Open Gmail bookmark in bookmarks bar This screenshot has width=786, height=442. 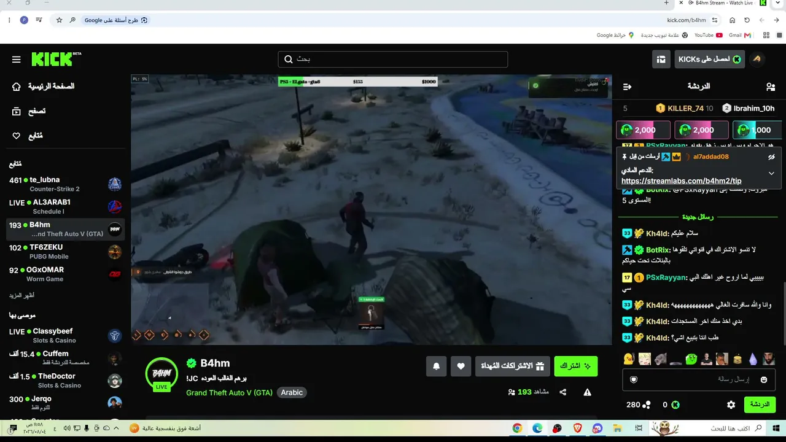pos(739,35)
